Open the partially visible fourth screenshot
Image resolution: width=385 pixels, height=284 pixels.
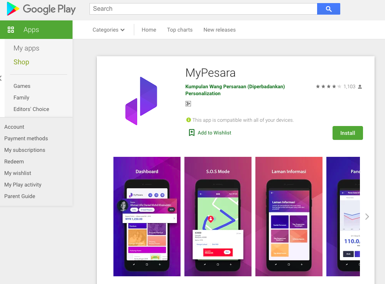(343, 217)
